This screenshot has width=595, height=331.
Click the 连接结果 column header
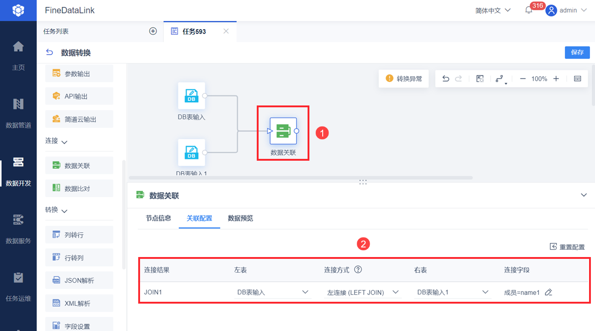click(157, 270)
